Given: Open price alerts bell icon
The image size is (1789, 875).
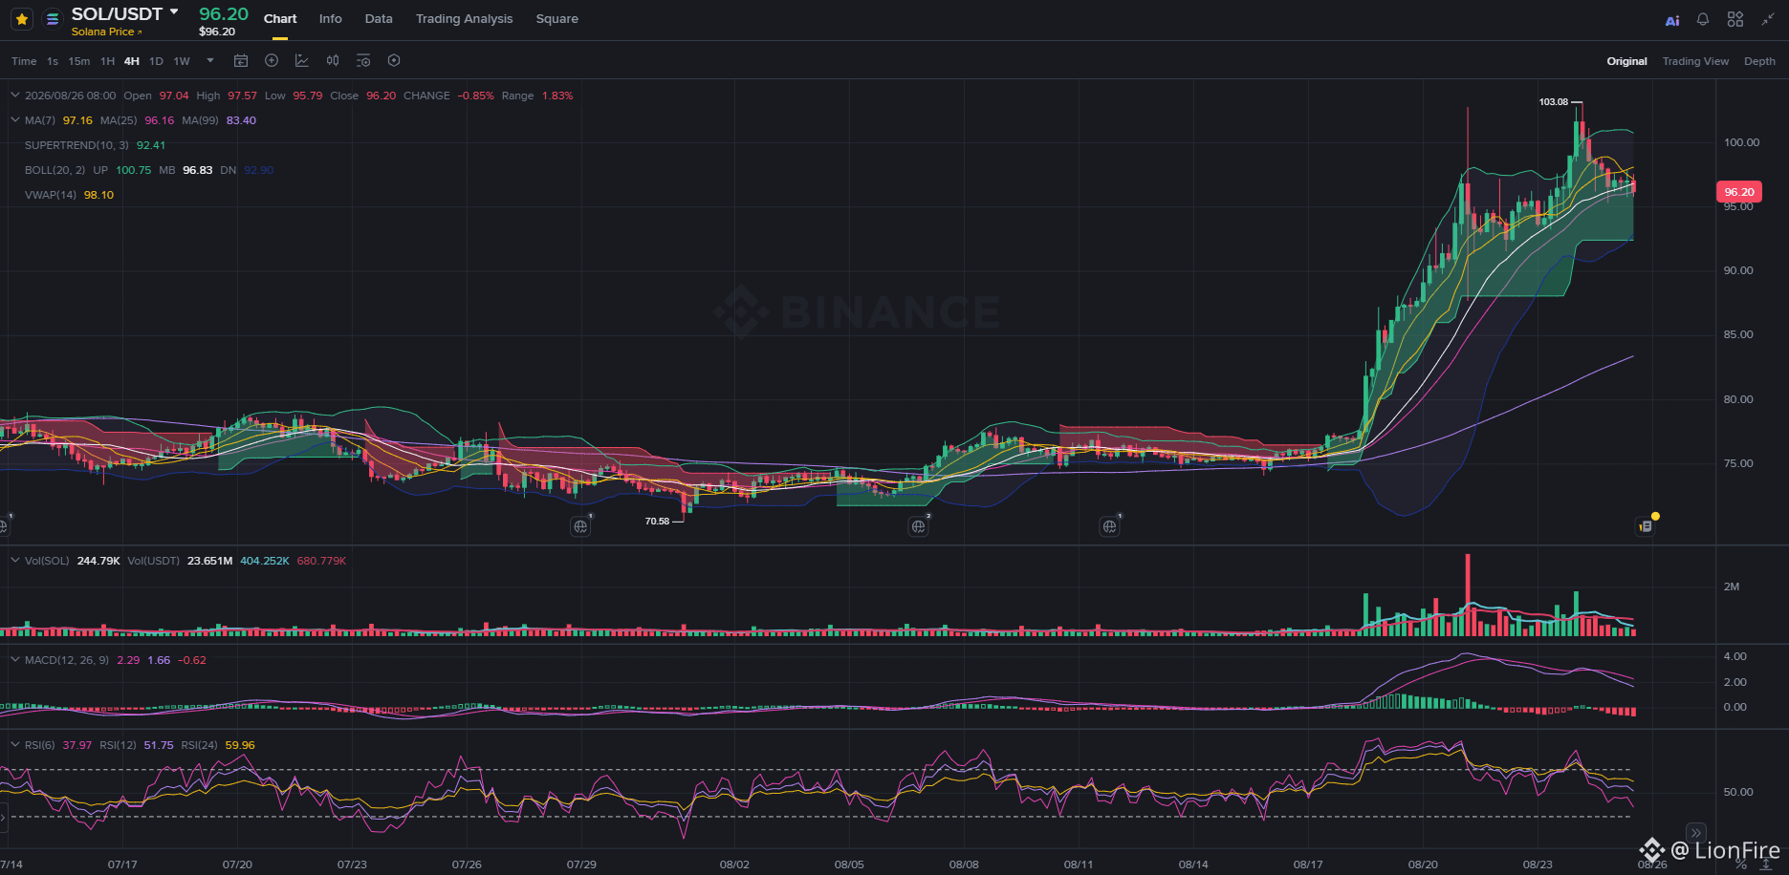Looking at the screenshot, I should coord(1703,19).
